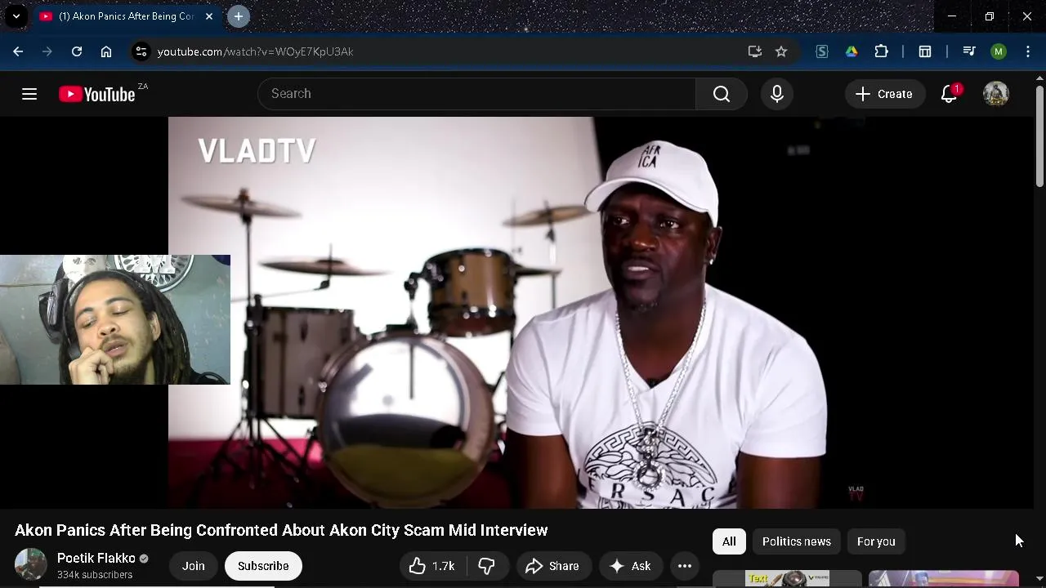The image size is (1046, 588).
Task: Close the Akon Panics tab
Action: (209, 16)
